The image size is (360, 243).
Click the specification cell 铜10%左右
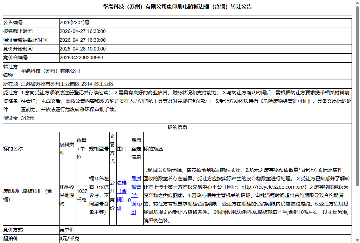(99, 195)
